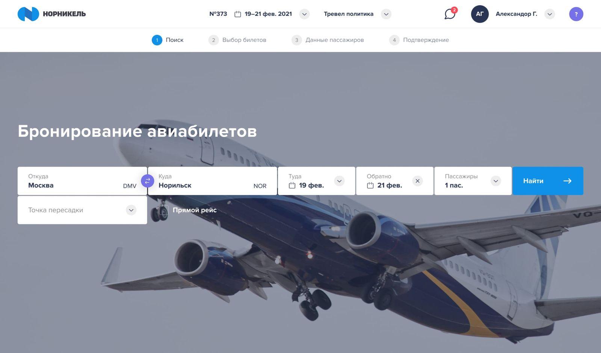Expand the trip №373 dates dropdown
This screenshot has width=601, height=353.
(x=304, y=14)
